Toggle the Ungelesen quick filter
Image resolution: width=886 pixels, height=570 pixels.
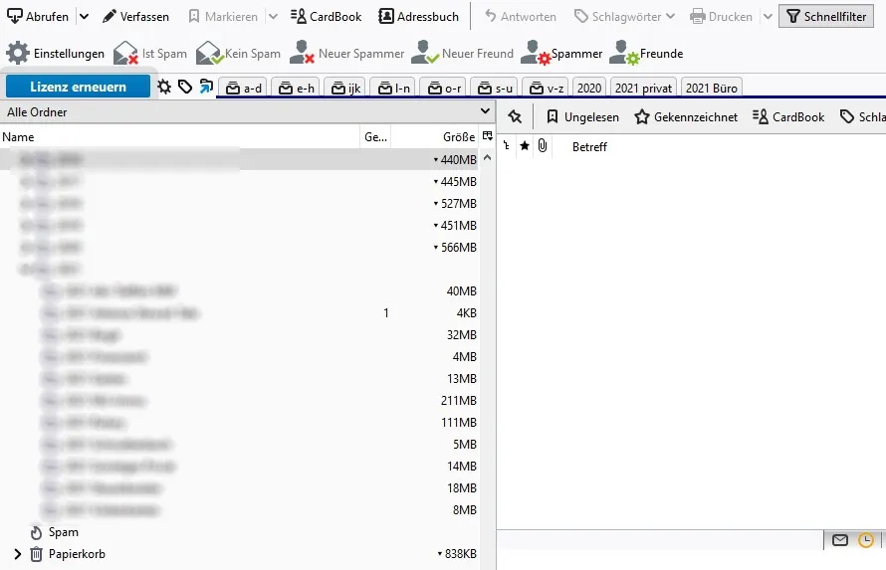point(582,116)
